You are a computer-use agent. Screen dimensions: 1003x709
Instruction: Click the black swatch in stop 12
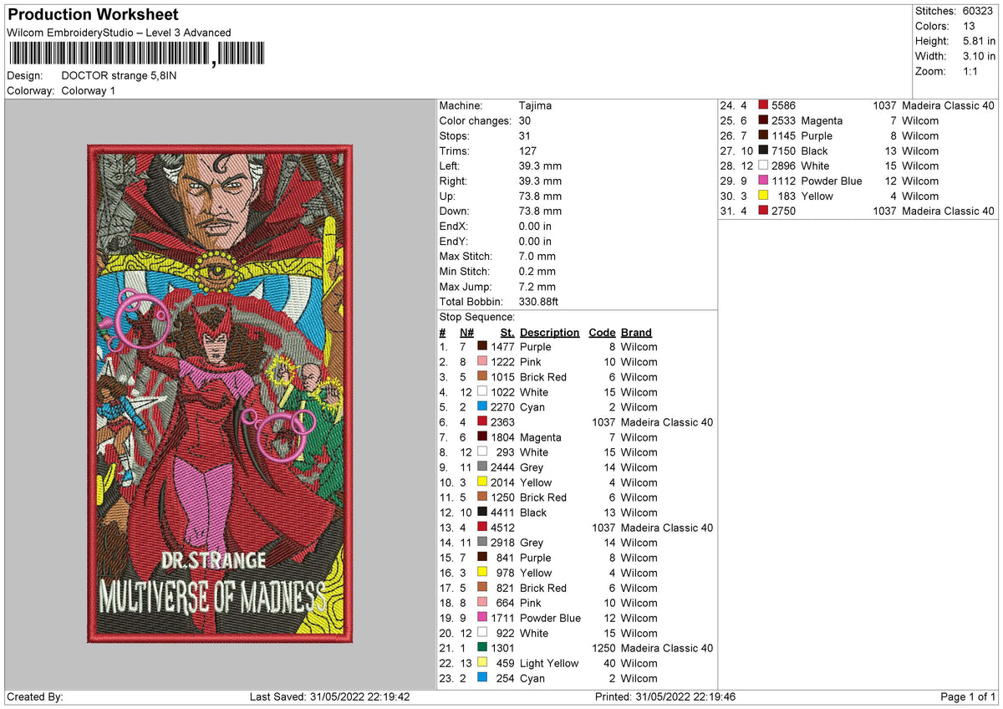[482, 513]
